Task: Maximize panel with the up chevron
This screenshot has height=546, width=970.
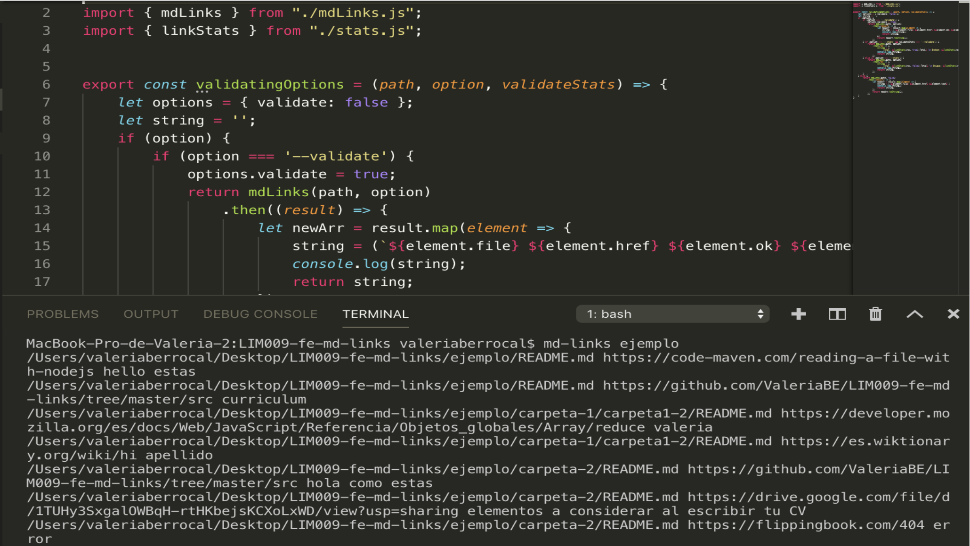Action: 914,314
